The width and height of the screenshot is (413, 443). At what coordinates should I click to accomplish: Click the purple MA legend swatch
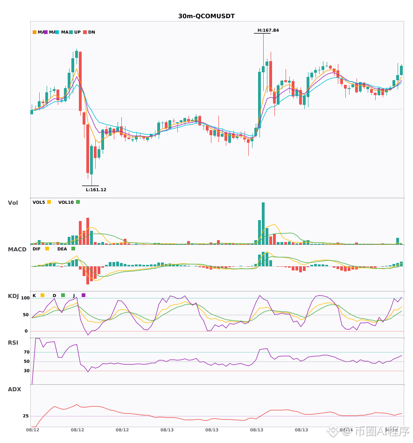(46, 32)
